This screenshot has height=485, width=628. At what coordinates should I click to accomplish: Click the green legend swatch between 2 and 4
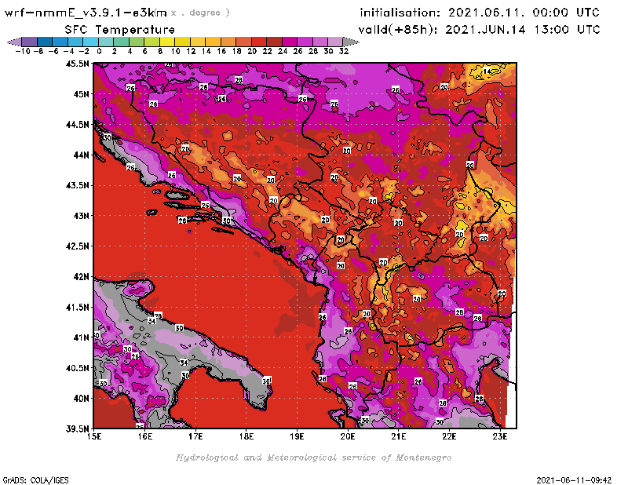[x=122, y=42]
